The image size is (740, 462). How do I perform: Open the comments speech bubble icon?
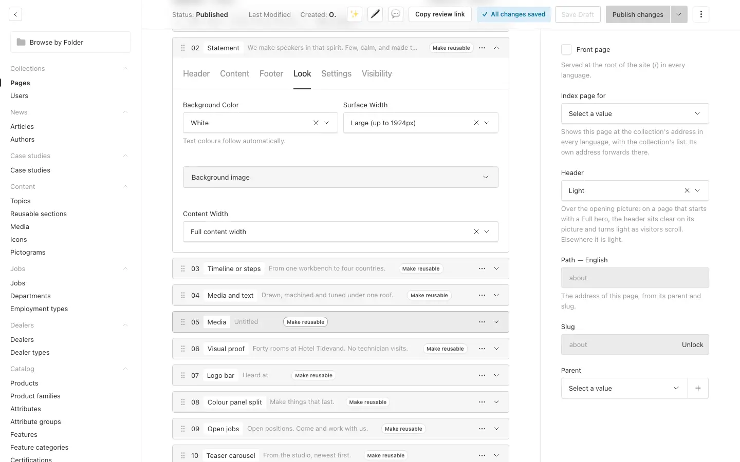point(396,14)
